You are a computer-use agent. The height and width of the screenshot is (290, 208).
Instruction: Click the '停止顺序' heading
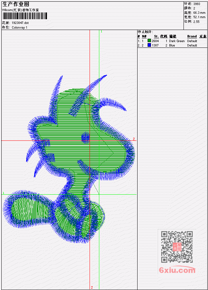coord(145,32)
